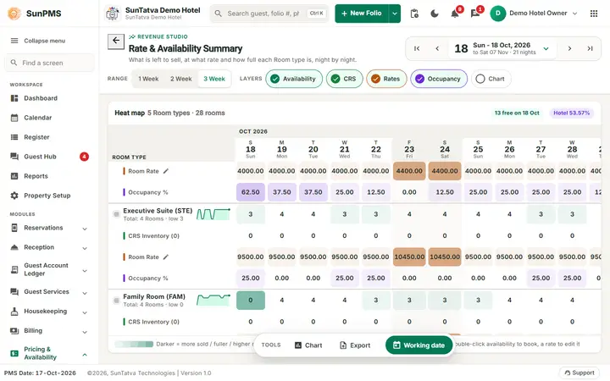Screen dimensions: 610x381
Task: Open notifications bell icon
Action: (x=455, y=14)
